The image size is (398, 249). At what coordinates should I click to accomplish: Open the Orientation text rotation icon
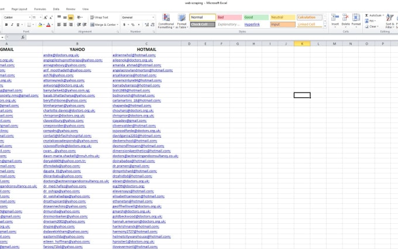point(80,17)
